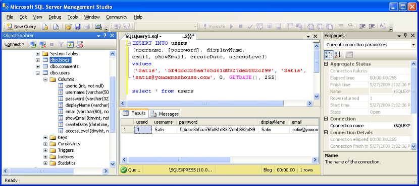Collapse the Aggregate Status property group
Viewport: 419px width, 186px height.
(326, 64)
